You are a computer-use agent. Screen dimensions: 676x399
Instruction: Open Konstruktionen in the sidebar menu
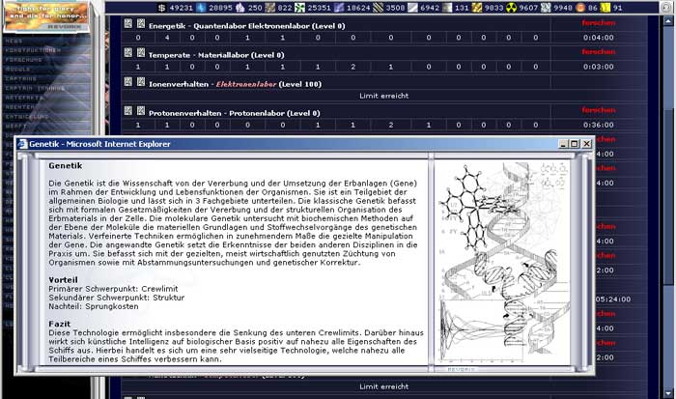29,50
